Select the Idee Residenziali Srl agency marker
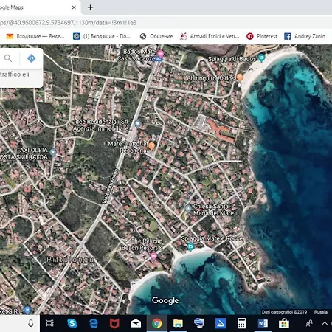Viewport: 332px width, 332px height. (x=138, y=124)
